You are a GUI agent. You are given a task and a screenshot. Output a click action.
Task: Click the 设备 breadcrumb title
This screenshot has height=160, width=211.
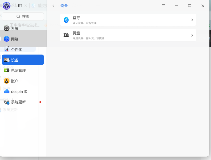coord(64,6)
